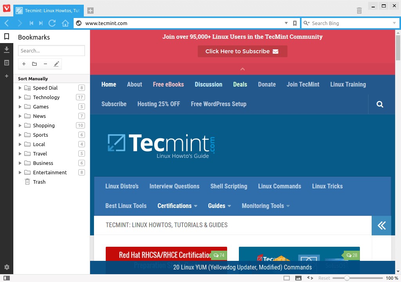Expand the News bookmarks folder
Image resolution: width=401 pixels, height=282 pixels.
pyautogui.click(x=20, y=116)
